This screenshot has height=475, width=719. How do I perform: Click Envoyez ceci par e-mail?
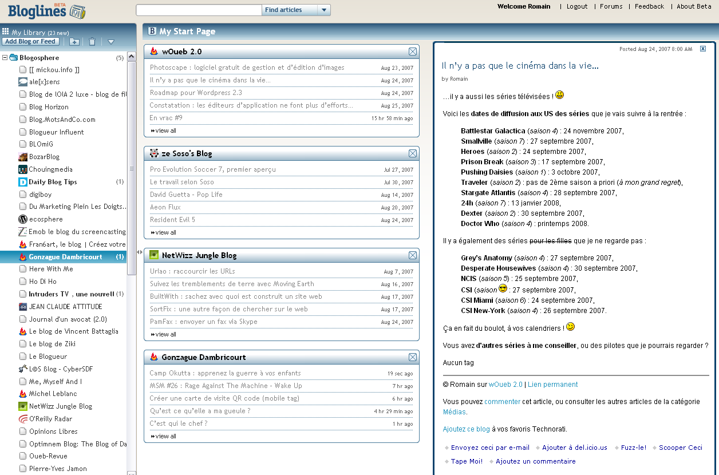(490, 448)
